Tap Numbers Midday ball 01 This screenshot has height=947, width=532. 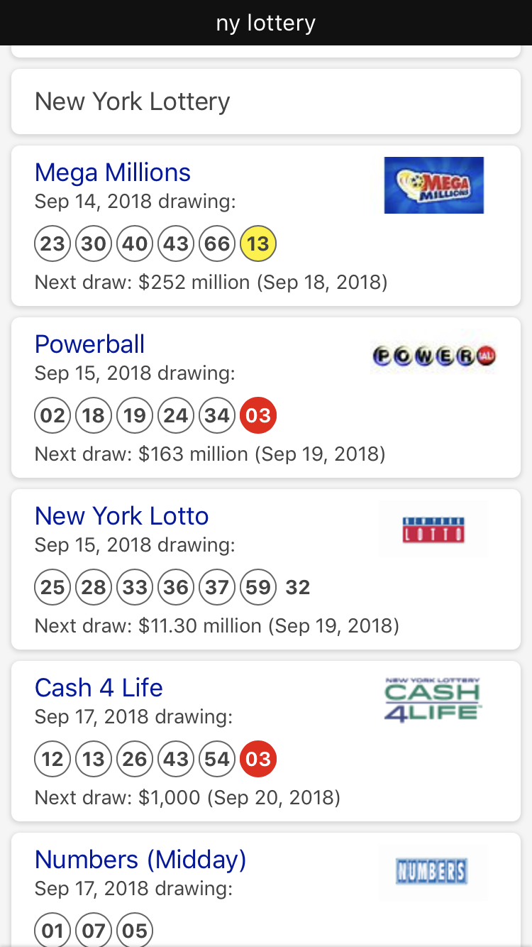[52, 931]
